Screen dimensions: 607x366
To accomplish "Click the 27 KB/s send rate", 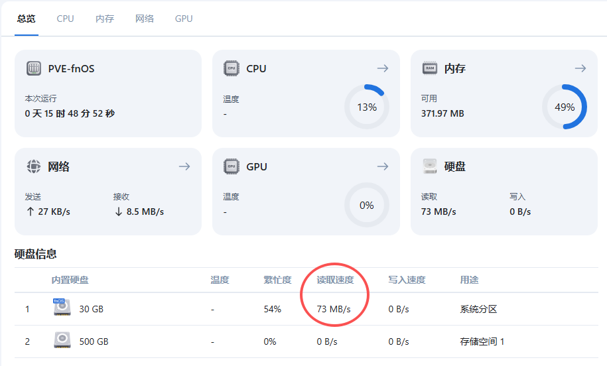I will 54,212.
